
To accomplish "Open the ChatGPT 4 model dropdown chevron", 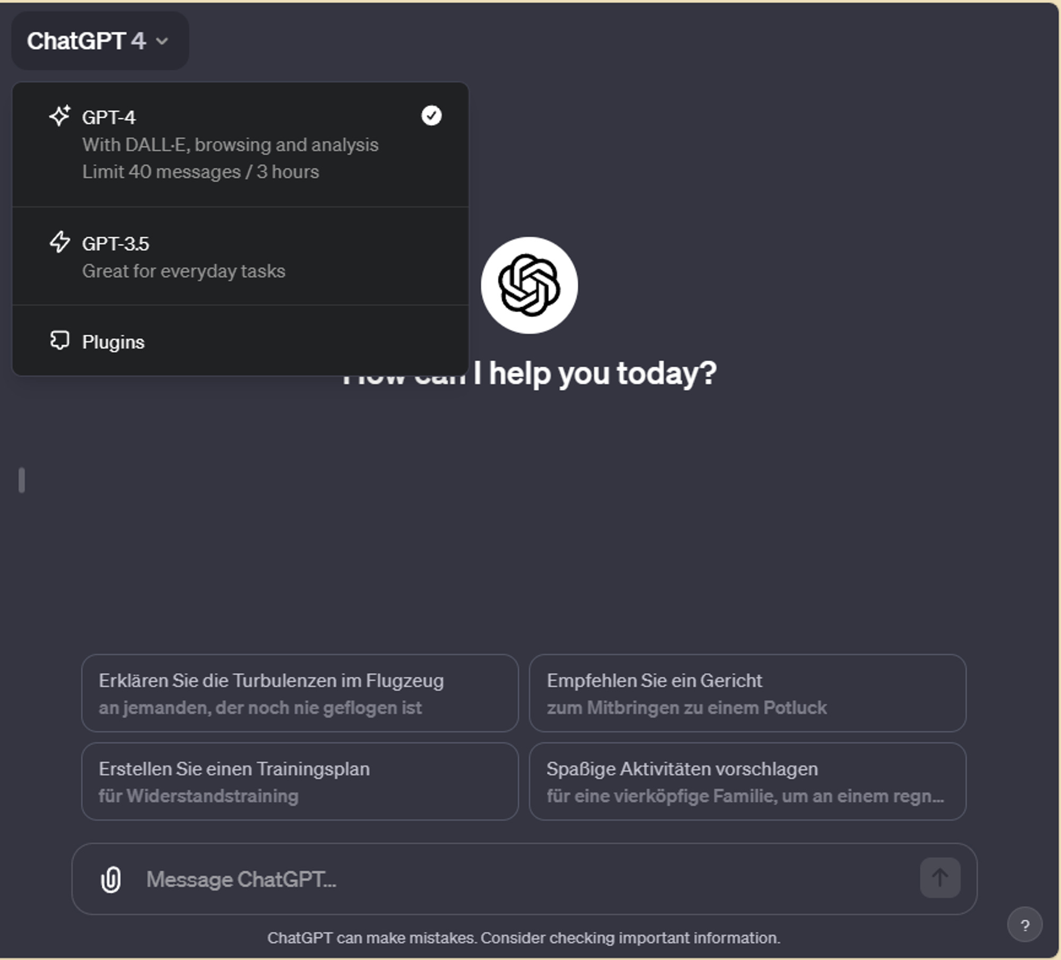I will click(x=161, y=41).
